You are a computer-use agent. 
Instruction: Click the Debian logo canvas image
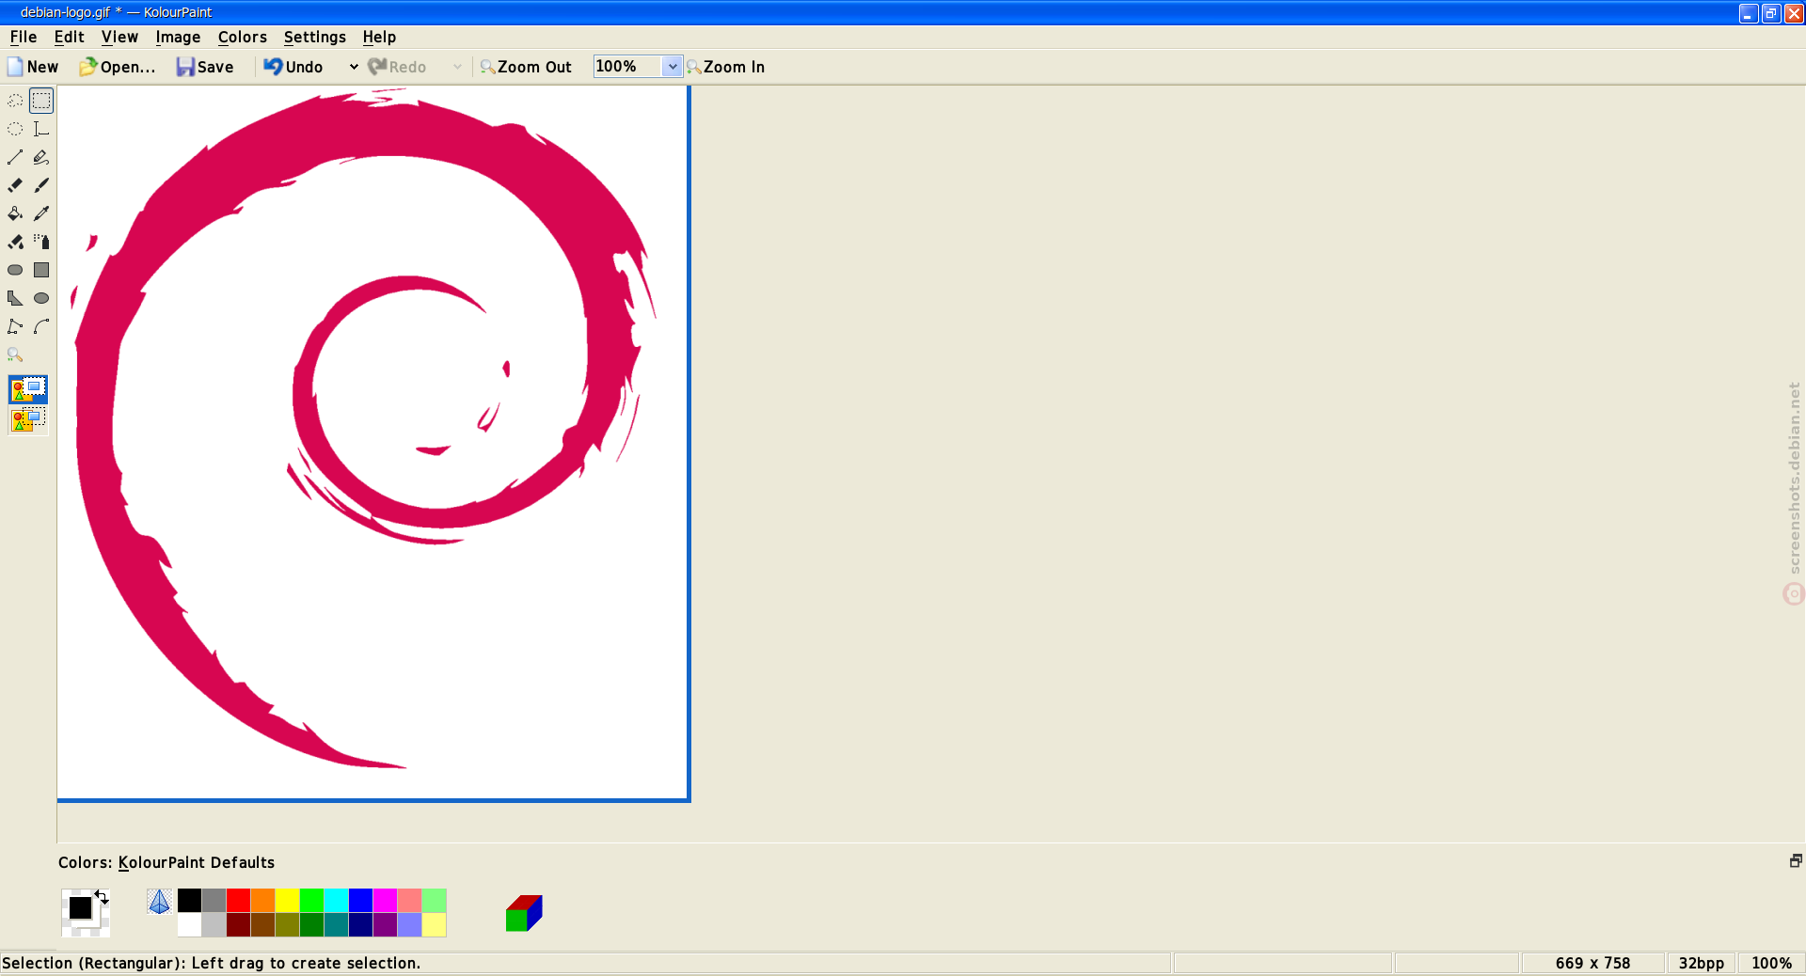(372, 442)
